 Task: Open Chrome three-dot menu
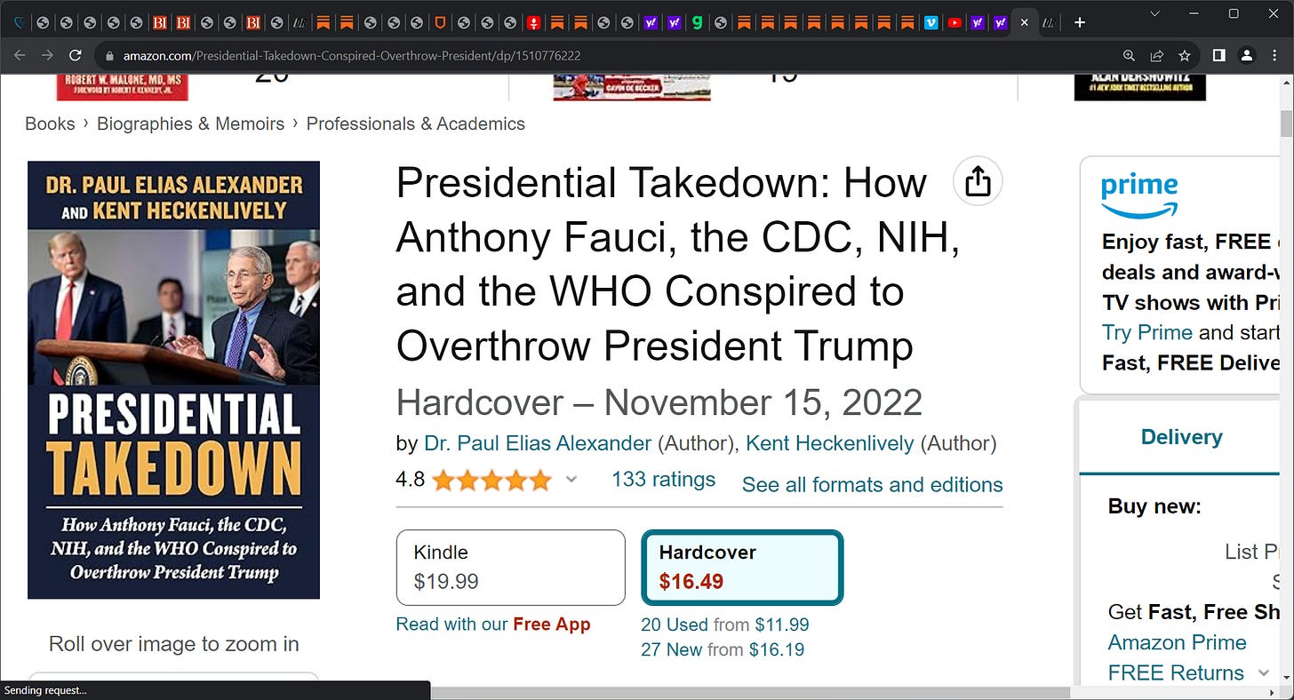point(1274,55)
